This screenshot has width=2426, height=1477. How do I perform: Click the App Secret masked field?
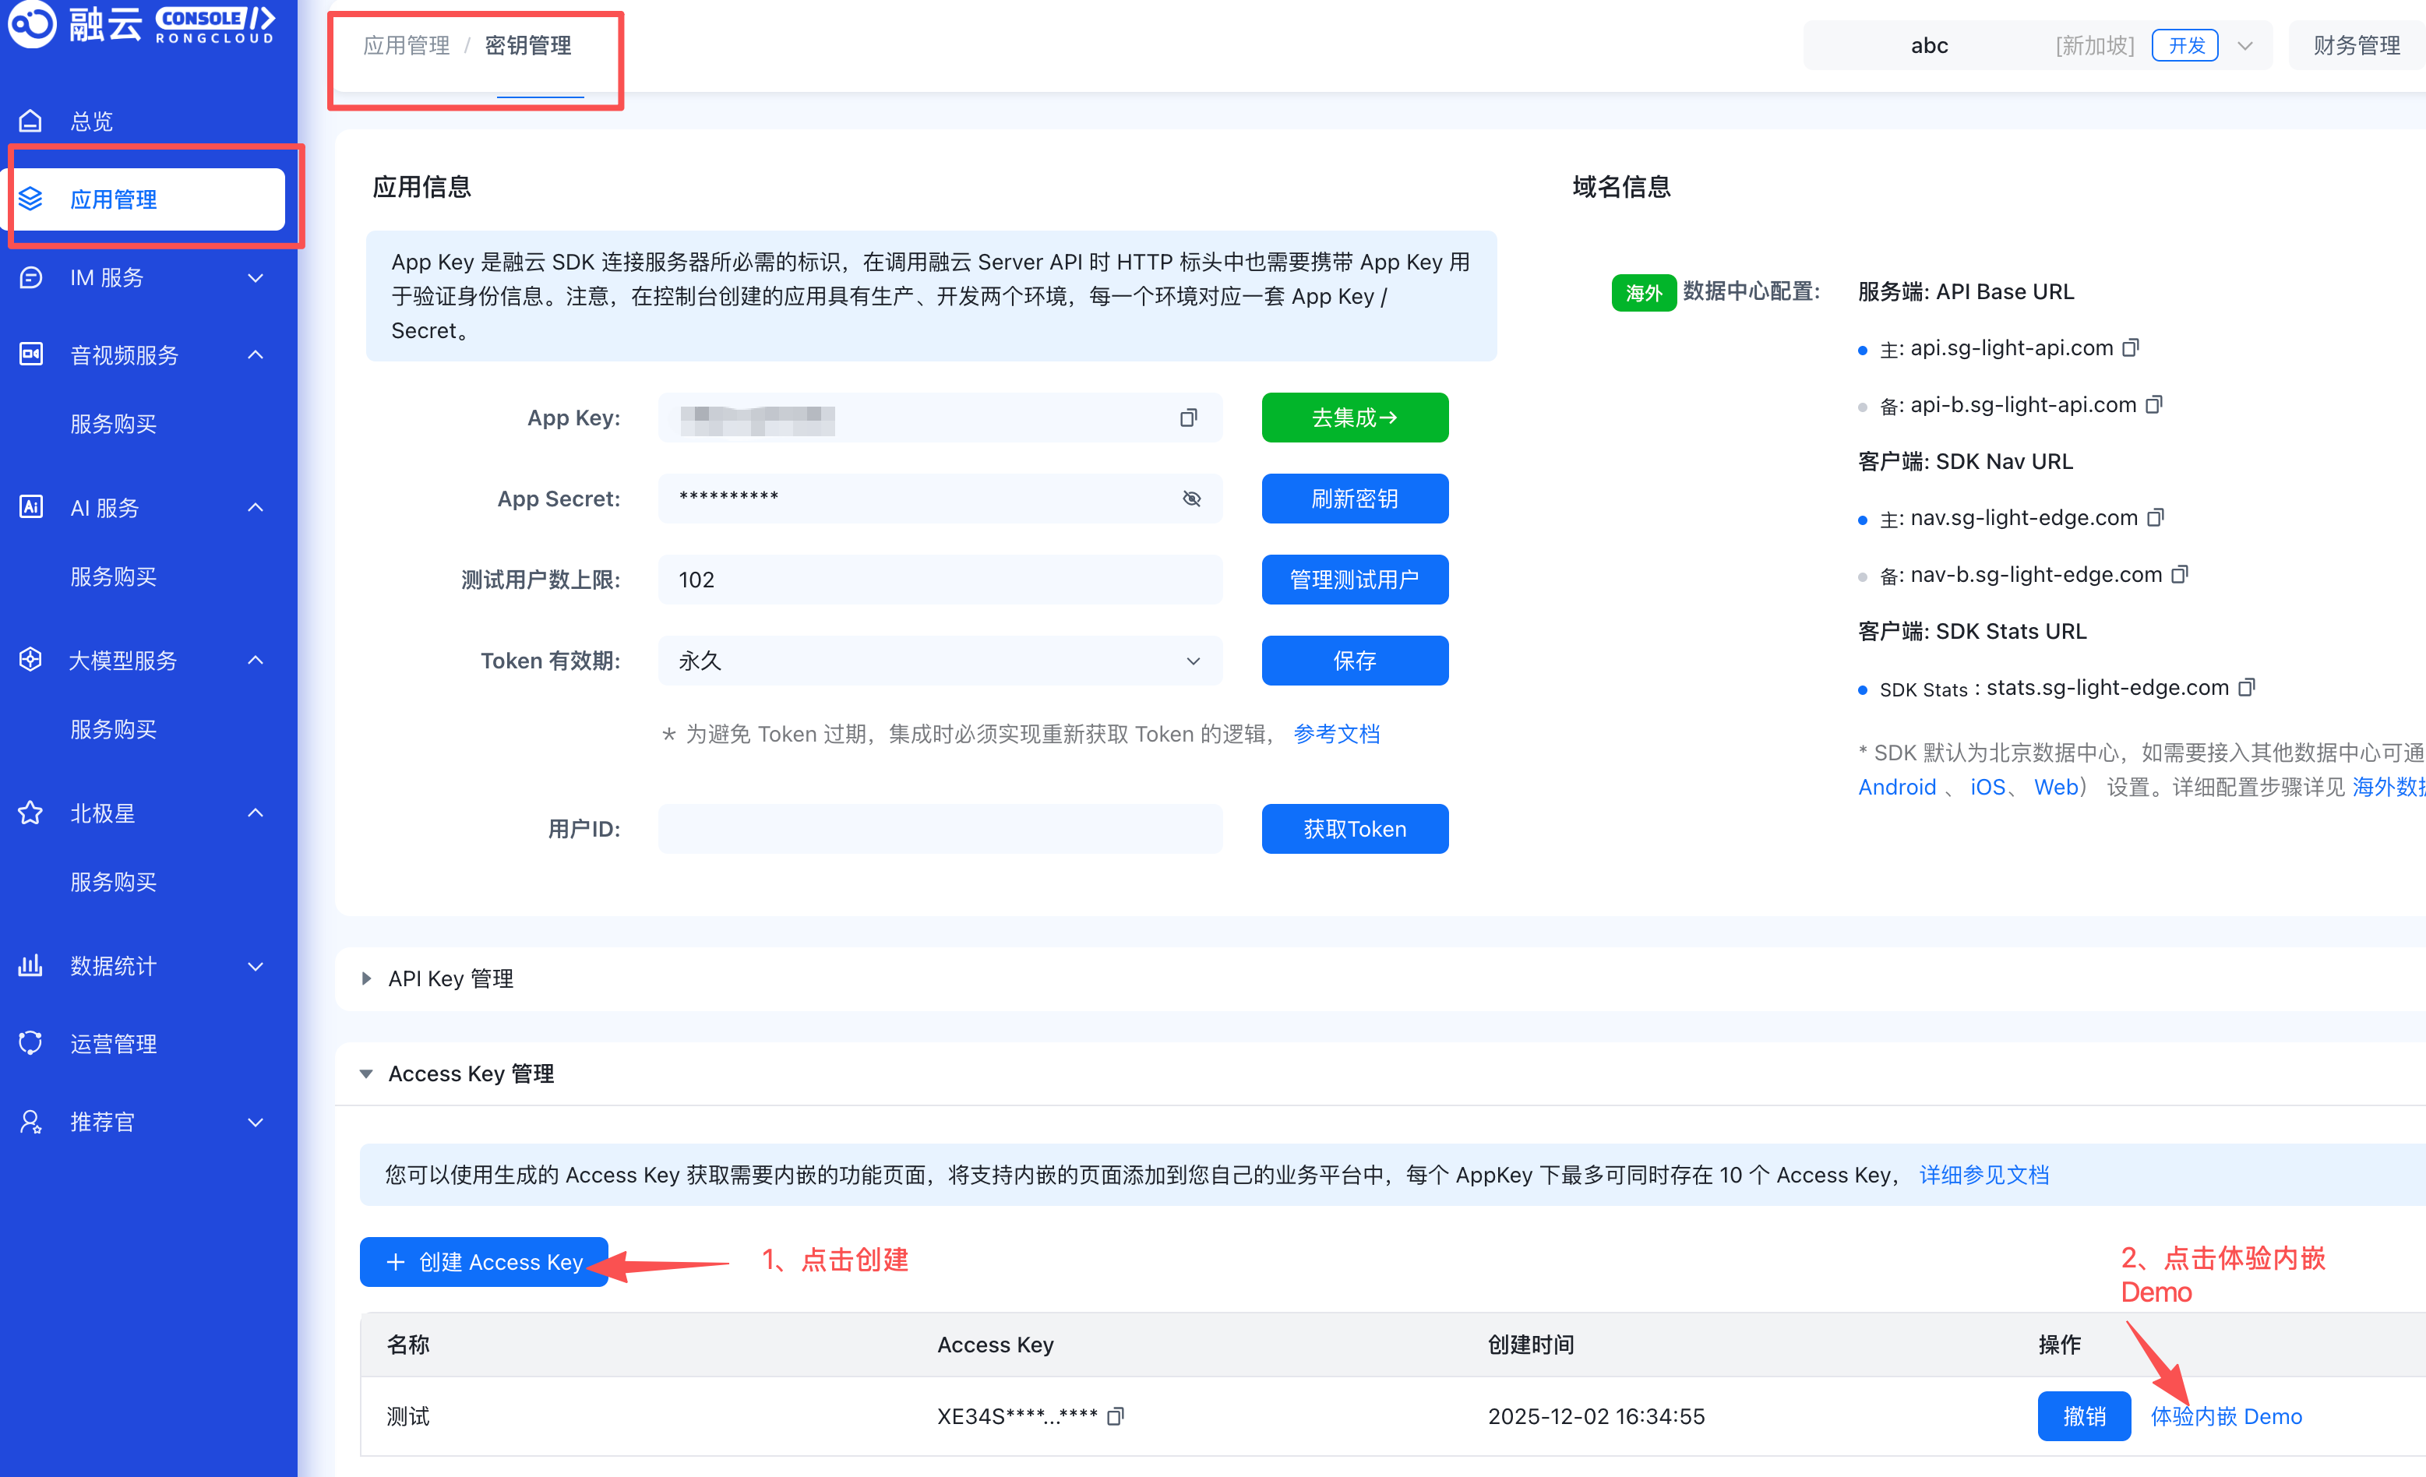[940, 499]
